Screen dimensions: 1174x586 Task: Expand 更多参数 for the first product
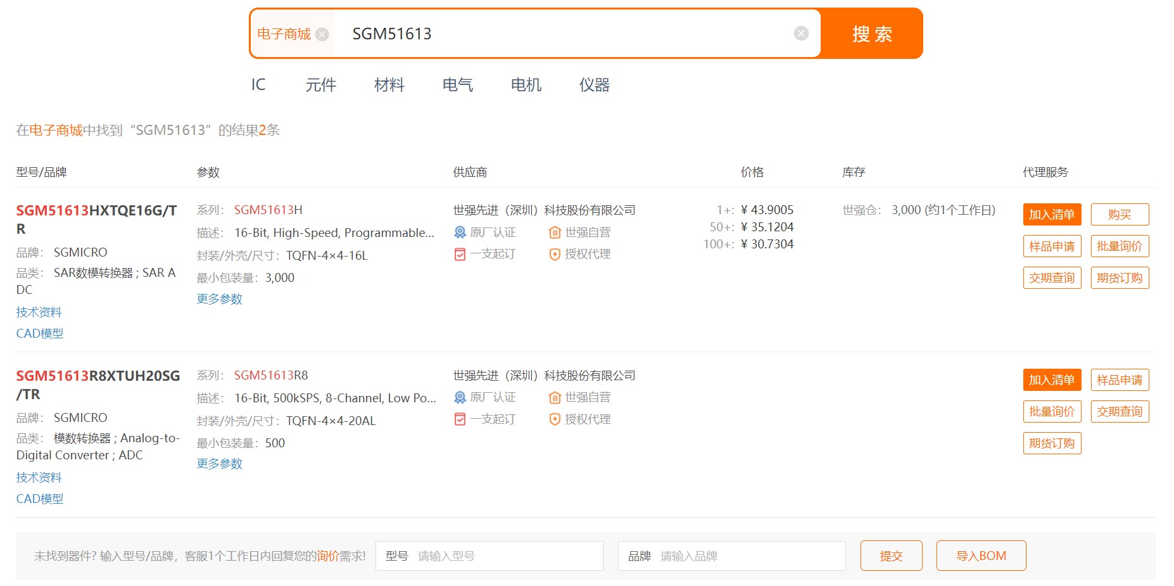(x=219, y=298)
